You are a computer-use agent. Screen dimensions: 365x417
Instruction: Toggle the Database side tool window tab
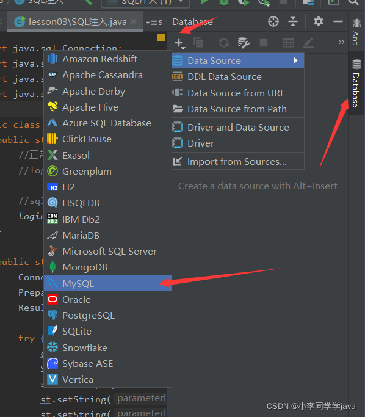(x=356, y=83)
